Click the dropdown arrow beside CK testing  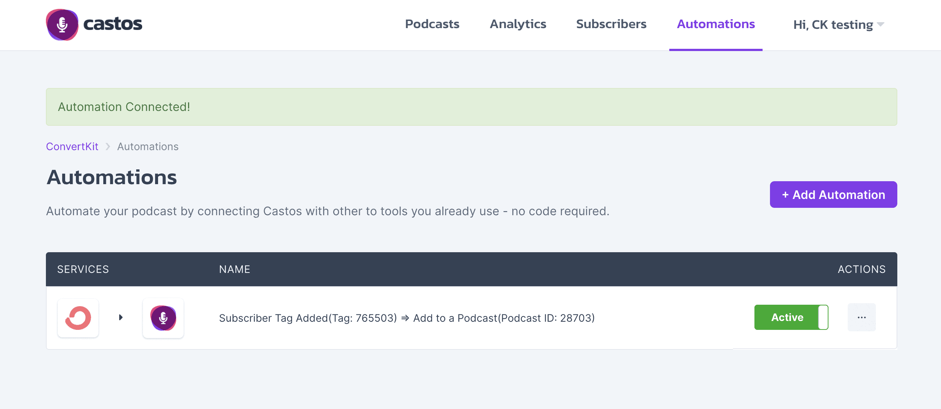pyautogui.click(x=881, y=24)
